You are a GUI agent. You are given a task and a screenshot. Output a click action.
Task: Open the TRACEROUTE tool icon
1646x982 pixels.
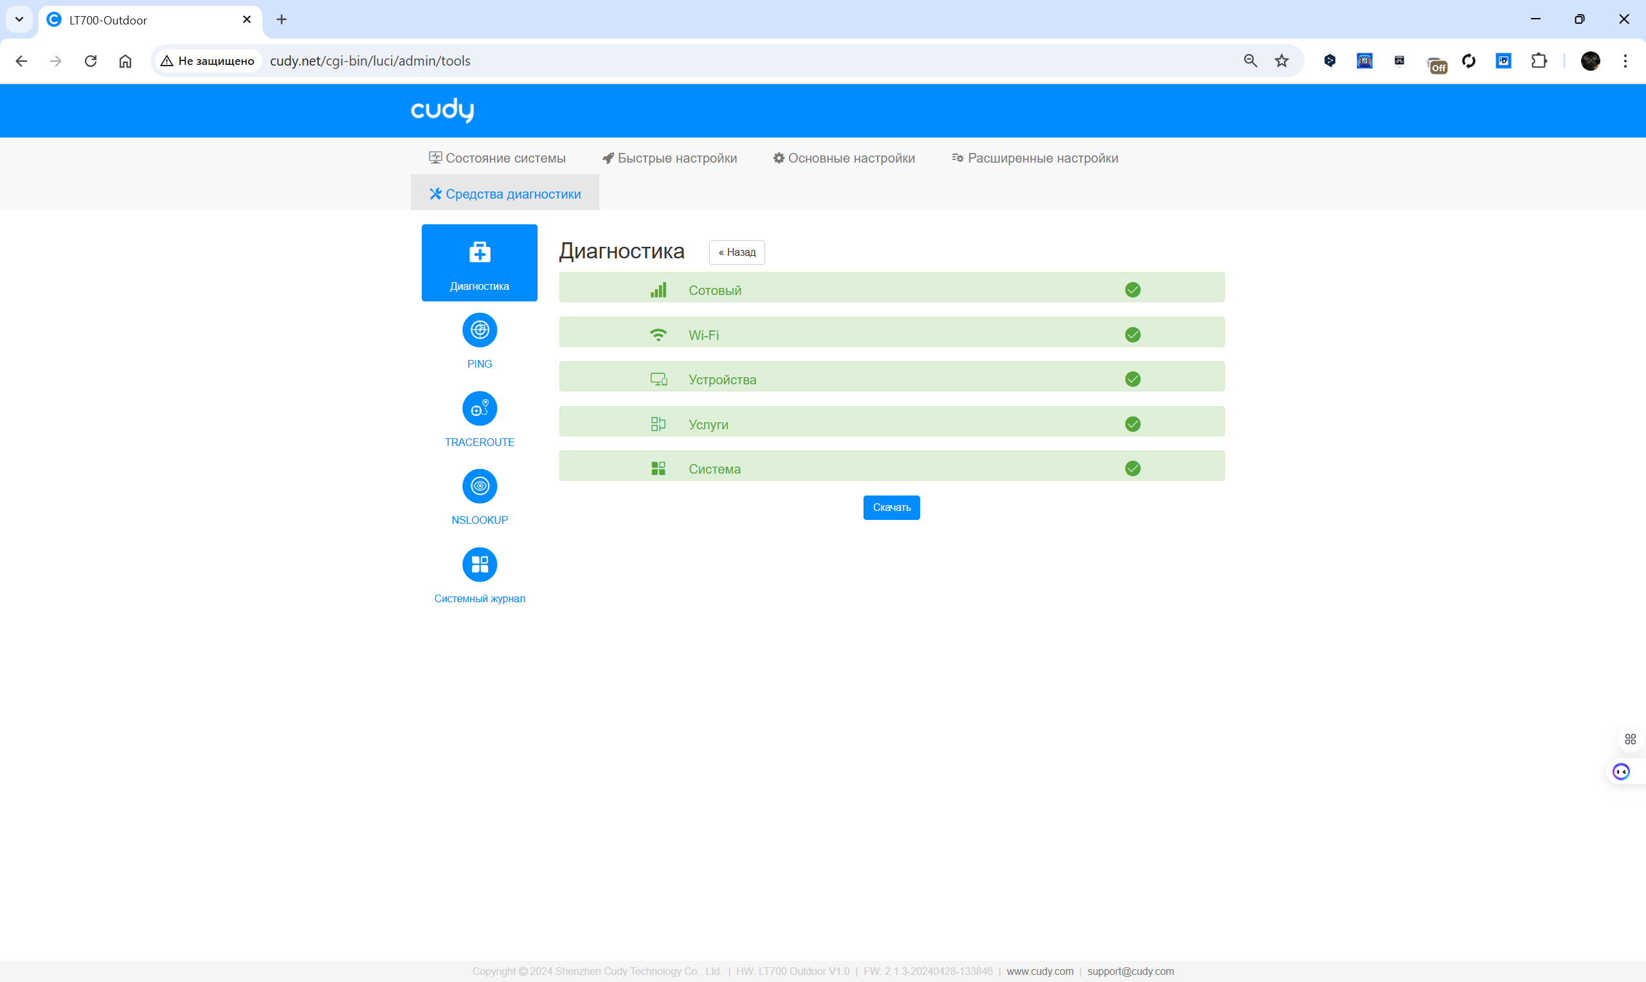tap(479, 408)
